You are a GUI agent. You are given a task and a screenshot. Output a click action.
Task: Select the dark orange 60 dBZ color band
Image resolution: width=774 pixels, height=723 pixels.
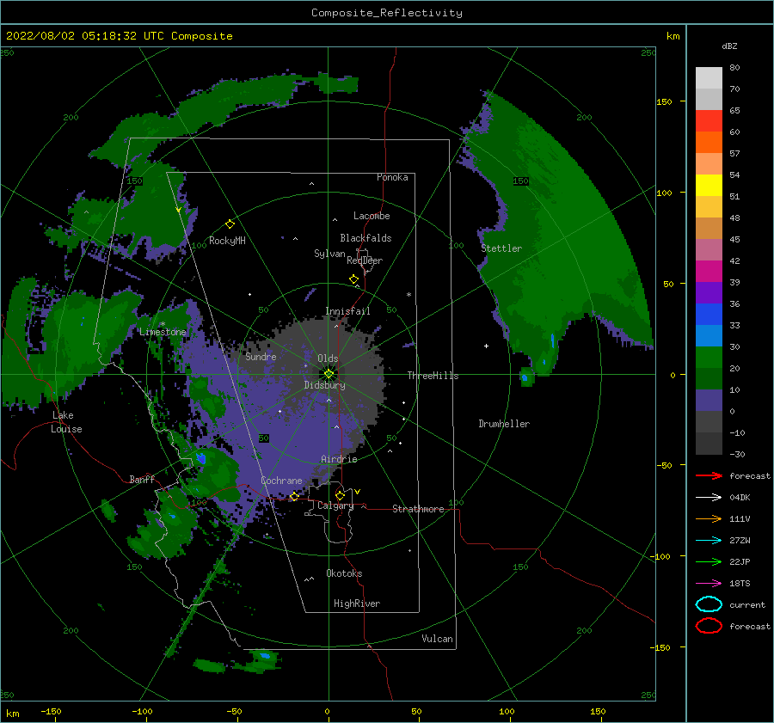coord(709,142)
